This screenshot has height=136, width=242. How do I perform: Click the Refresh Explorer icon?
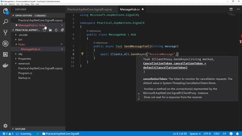(56, 30)
